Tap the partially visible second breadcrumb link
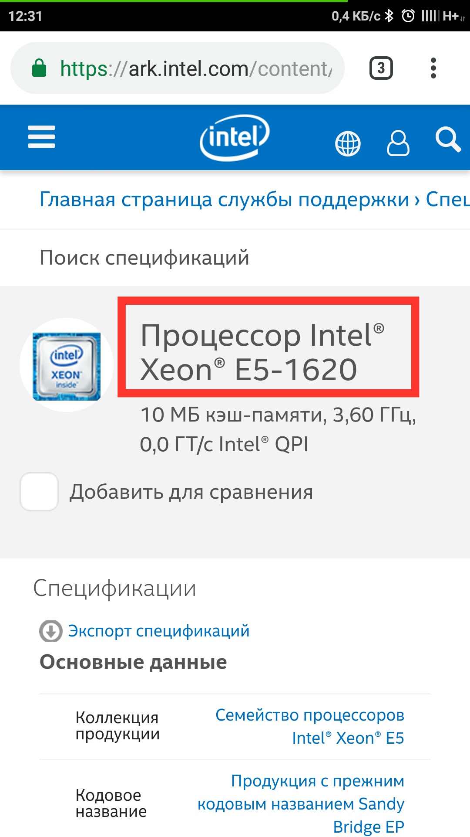470x837 pixels. (x=447, y=200)
